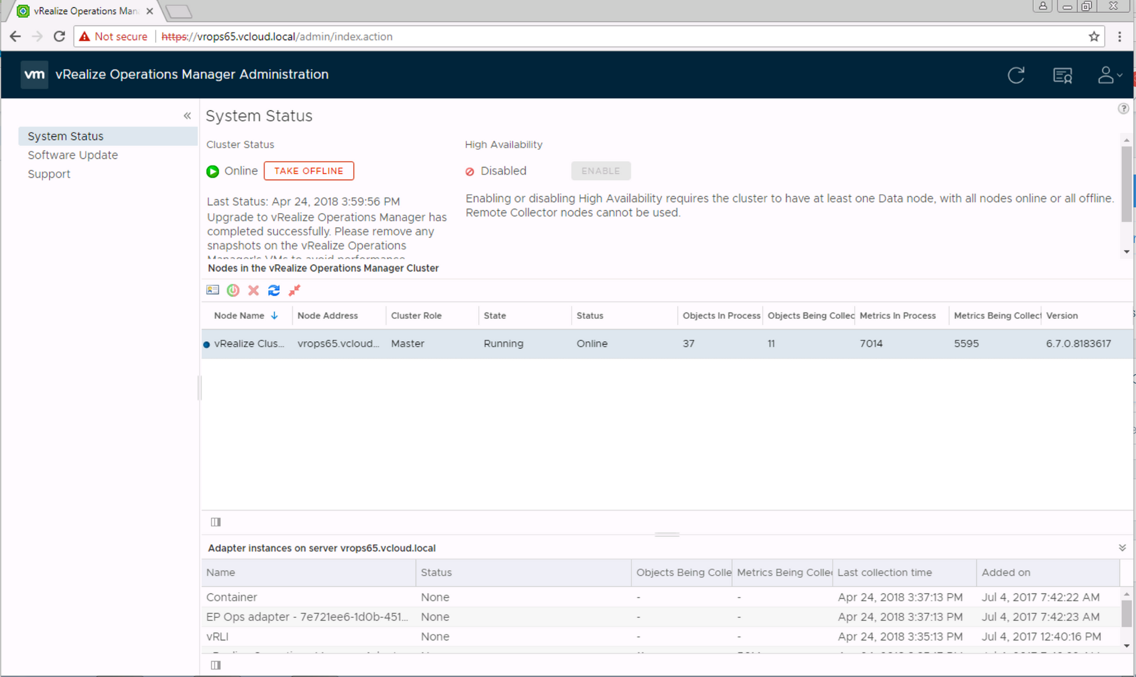Click the red X remove node icon
The height and width of the screenshot is (677, 1136).
click(254, 290)
